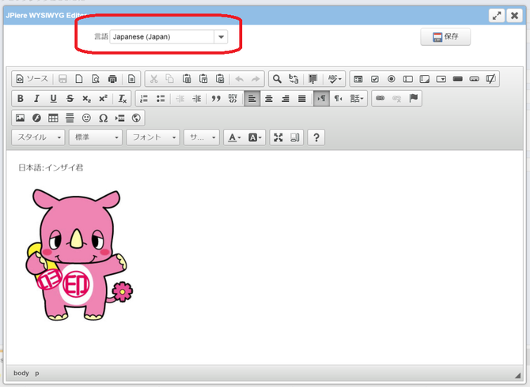
Task: Insert a smiley emoticon
Action: 86,118
